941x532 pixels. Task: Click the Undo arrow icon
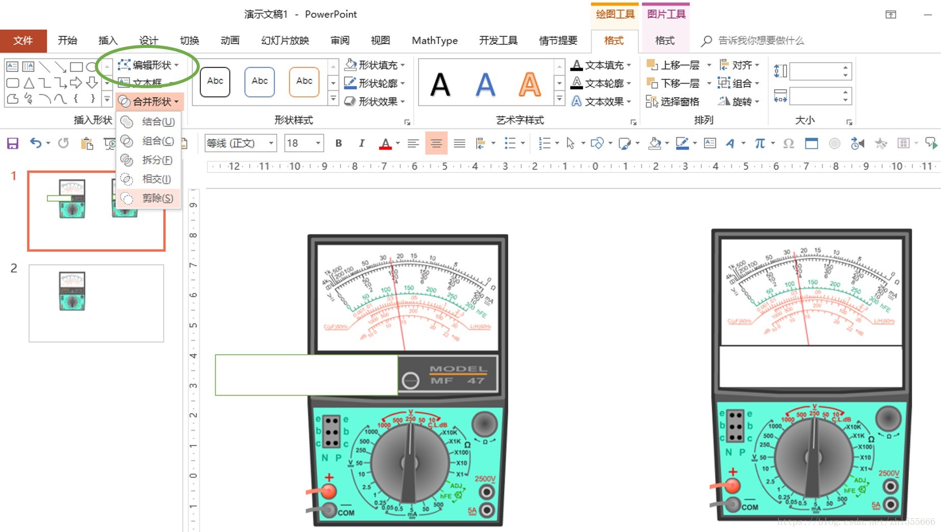tap(36, 143)
